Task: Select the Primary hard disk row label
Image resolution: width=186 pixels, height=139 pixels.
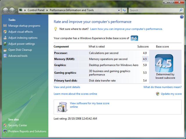Action: coord(66,81)
